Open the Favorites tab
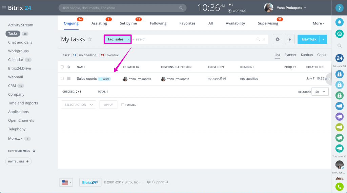The image size is (347, 193). tap(187, 23)
